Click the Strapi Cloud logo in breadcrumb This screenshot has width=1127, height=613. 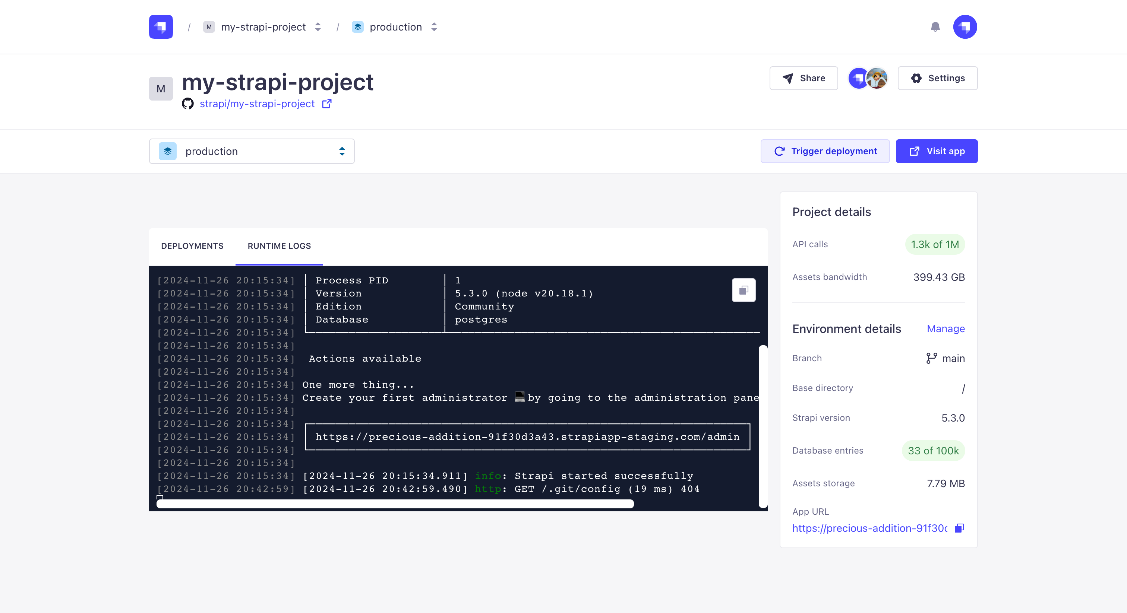(160, 27)
